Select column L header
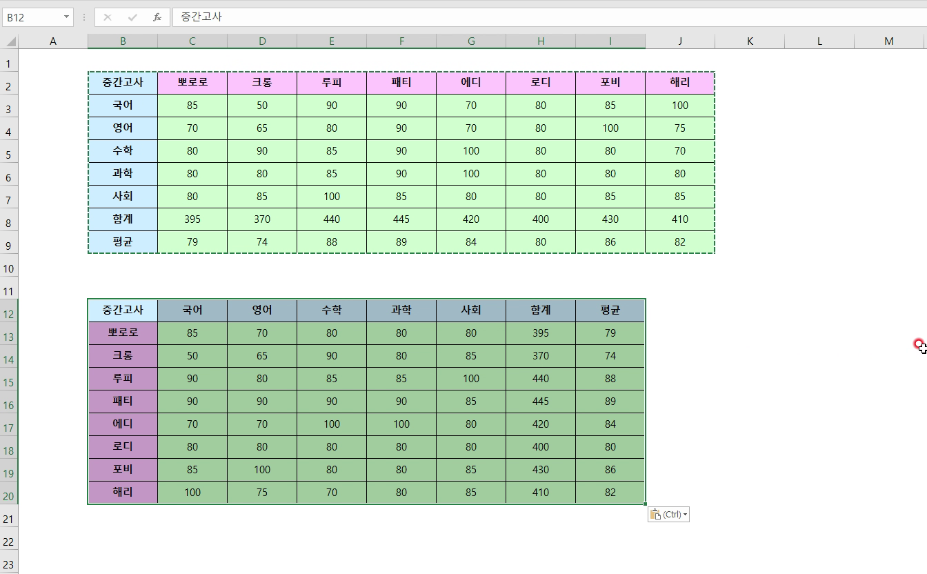The image size is (927, 574). pos(819,41)
